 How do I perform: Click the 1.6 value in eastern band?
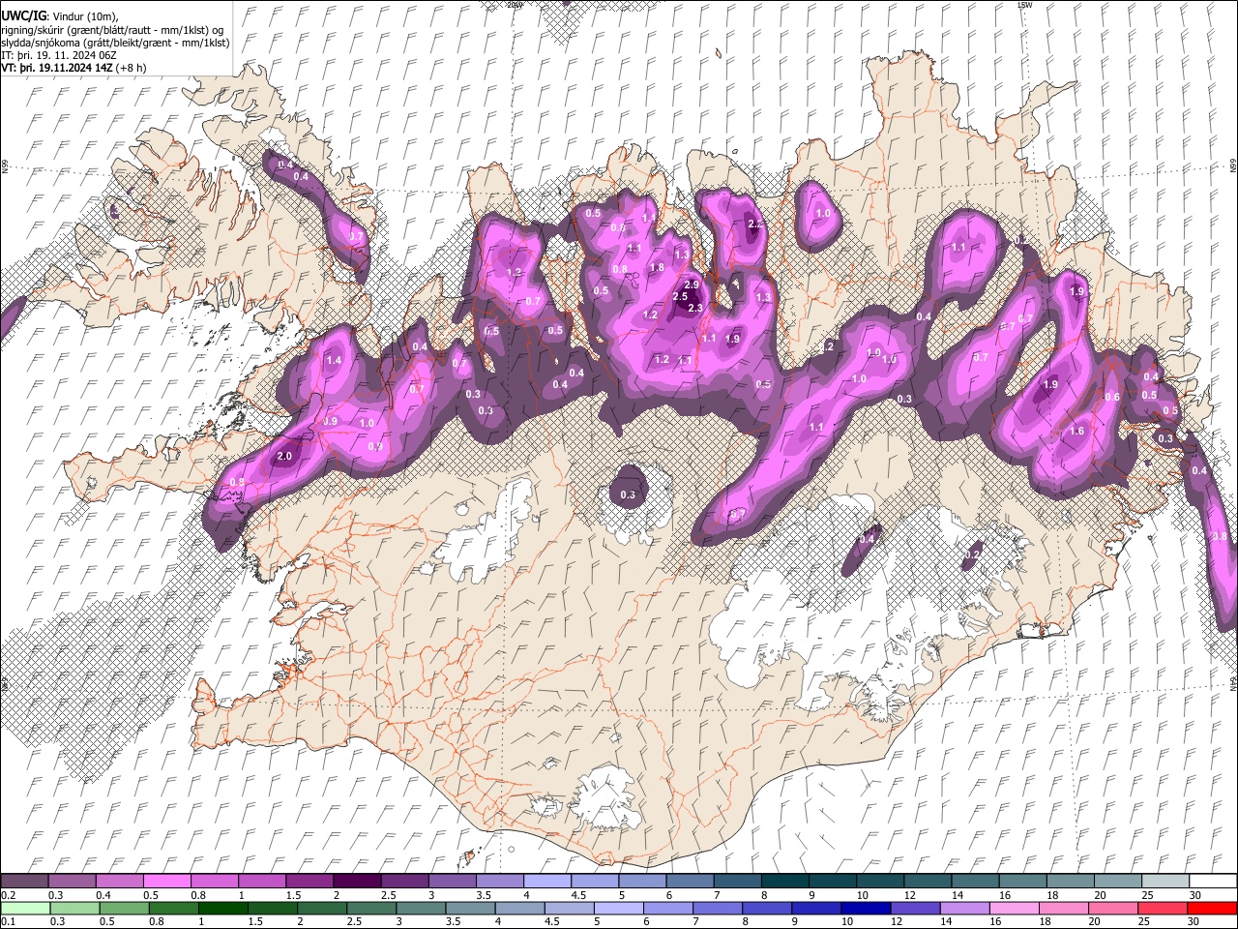[x=1077, y=431]
